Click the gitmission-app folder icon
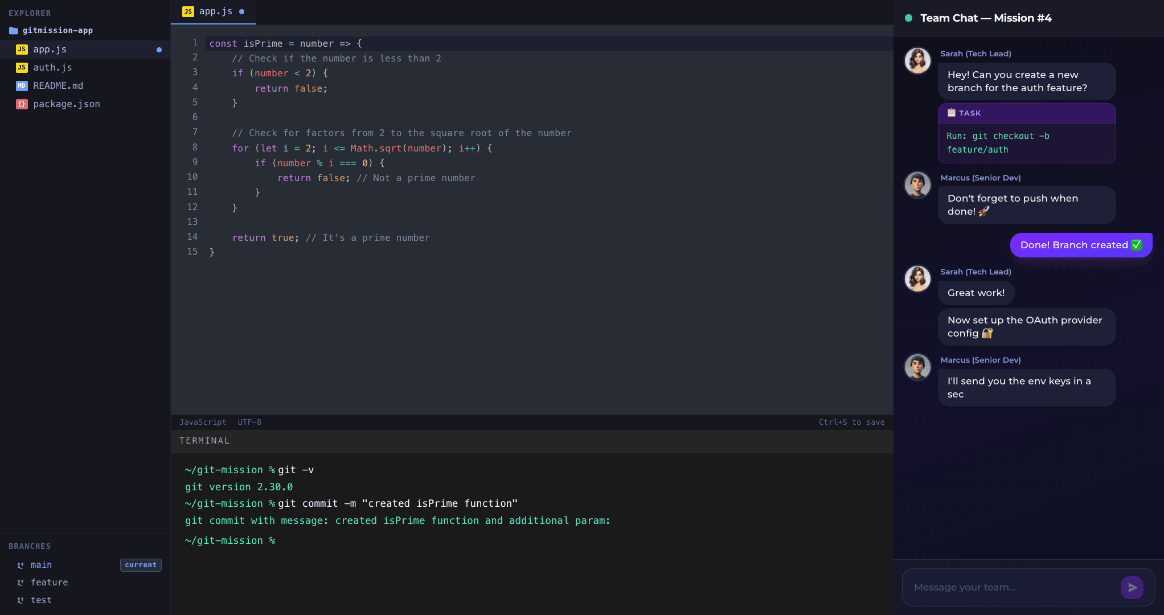This screenshot has width=1164, height=615. click(14, 31)
